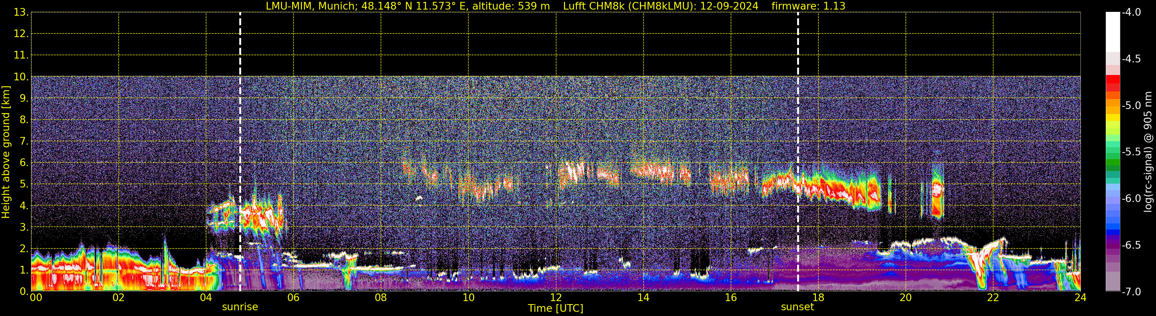The image size is (1156, 316).
Task: Click the white section of the colorbar
Action: [x=1113, y=32]
